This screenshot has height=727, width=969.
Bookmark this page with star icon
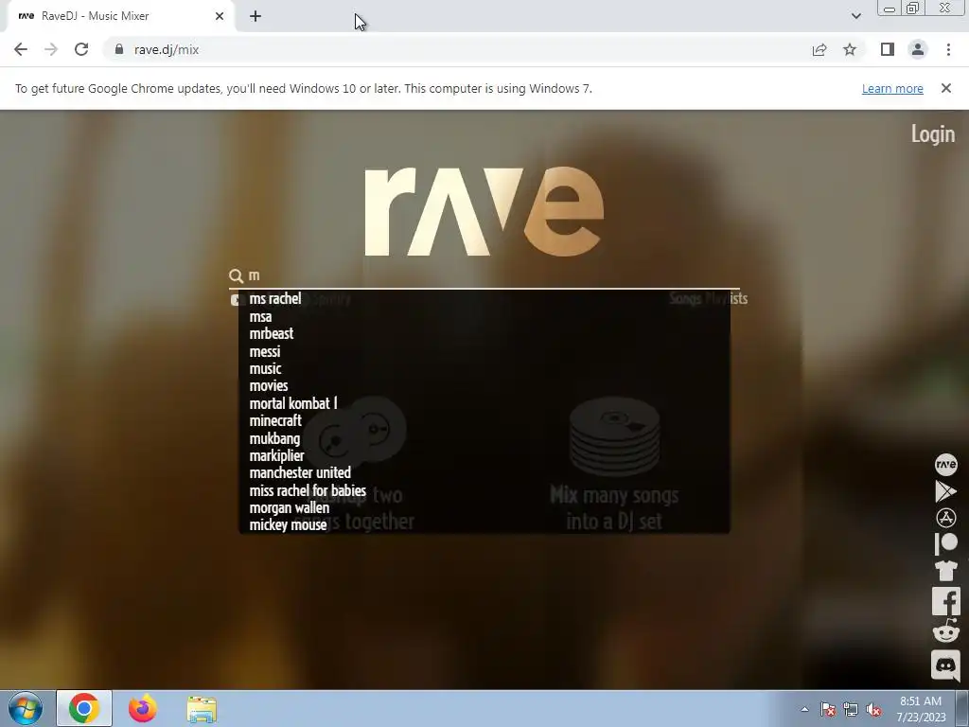tap(850, 49)
